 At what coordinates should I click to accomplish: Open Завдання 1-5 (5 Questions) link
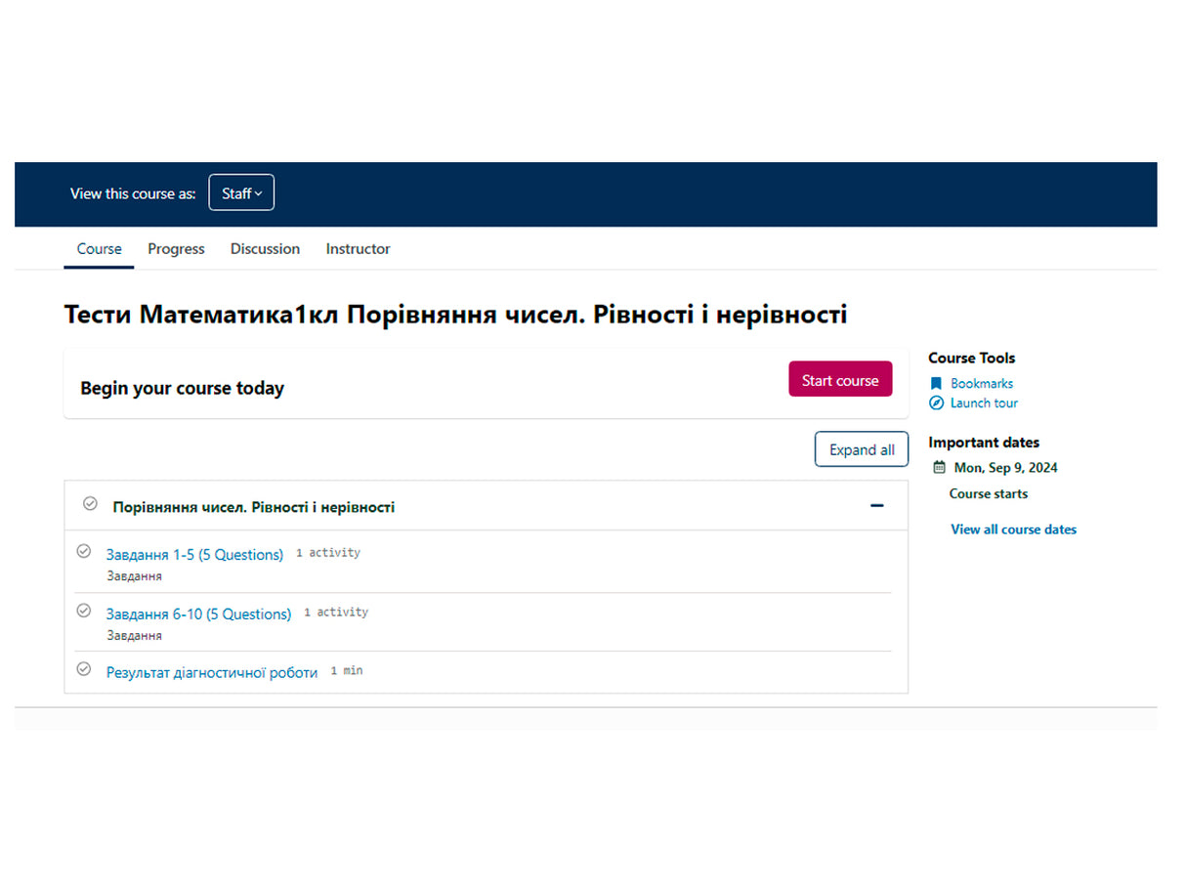(194, 555)
